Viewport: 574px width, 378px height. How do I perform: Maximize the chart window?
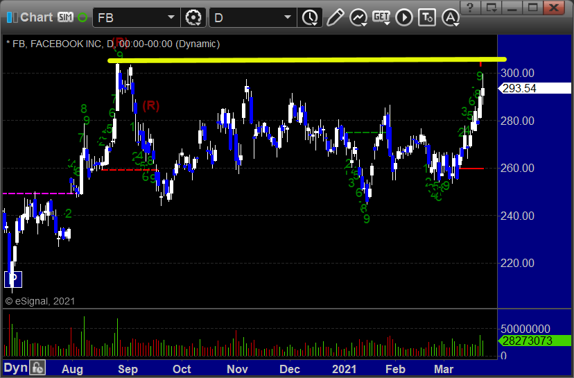[532, 8]
